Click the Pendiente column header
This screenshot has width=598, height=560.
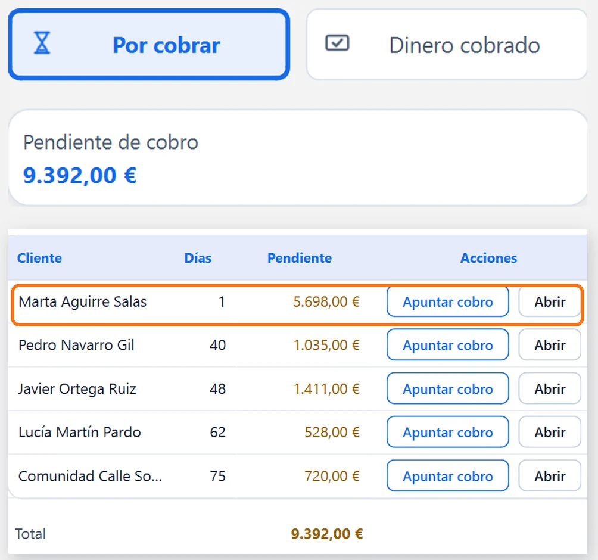[x=300, y=258]
